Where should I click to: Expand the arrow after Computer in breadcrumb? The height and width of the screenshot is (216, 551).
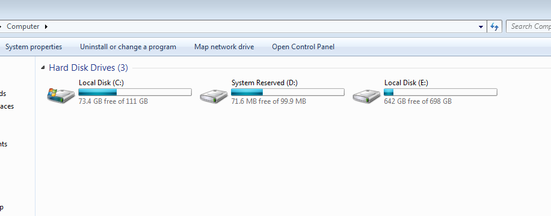point(46,26)
